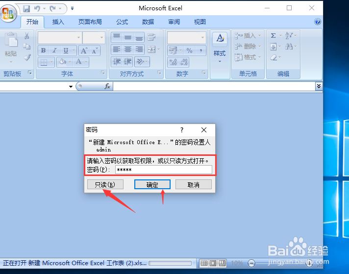Click the Borders icon
This screenshot has height=274, width=349.
44,62
